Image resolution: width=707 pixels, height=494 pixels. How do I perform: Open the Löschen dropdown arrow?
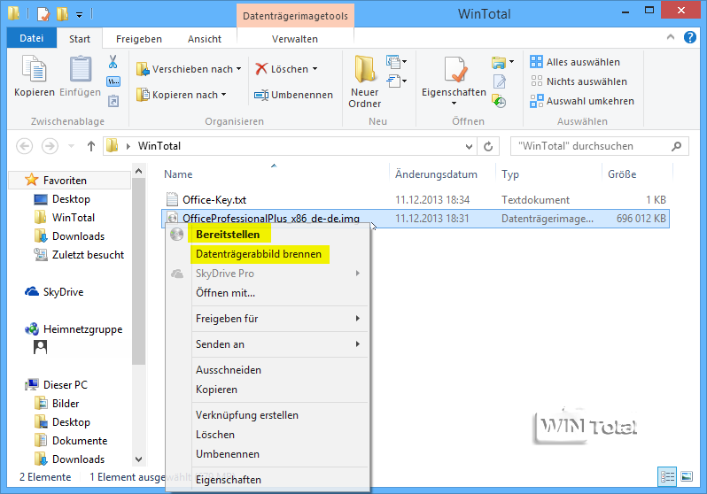click(x=315, y=69)
